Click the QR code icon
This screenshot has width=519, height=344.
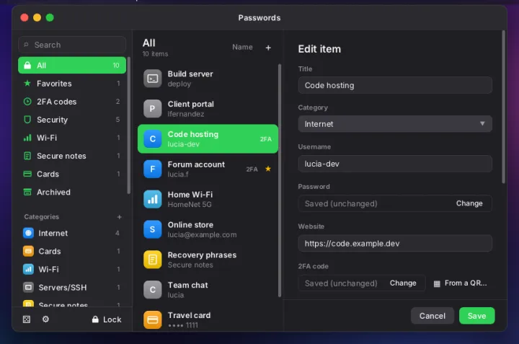(x=437, y=283)
